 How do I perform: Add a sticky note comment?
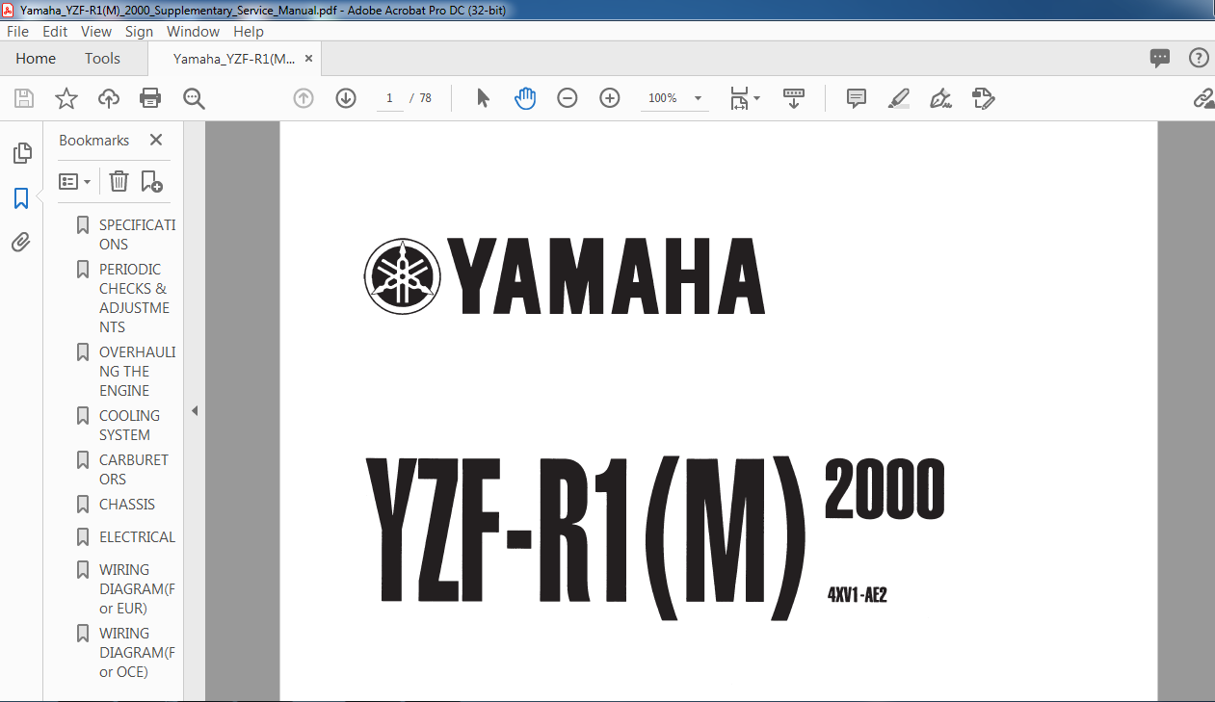pos(857,98)
